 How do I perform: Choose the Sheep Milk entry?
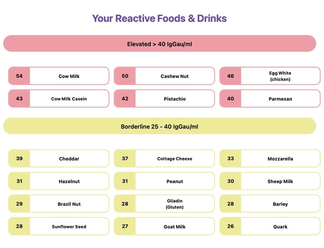click(270, 181)
